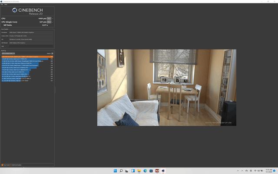Click the Cinebench icon in the taskbar
278x174 pixels.
coord(163,171)
